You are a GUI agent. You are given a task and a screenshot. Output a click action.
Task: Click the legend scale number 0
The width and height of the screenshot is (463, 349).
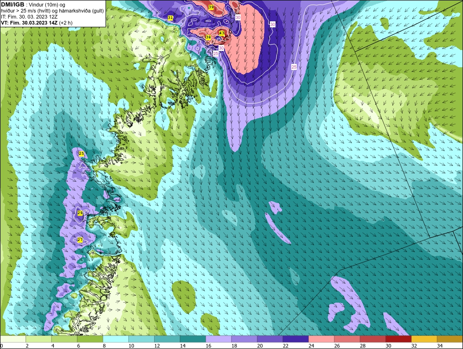[x=1, y=346]
